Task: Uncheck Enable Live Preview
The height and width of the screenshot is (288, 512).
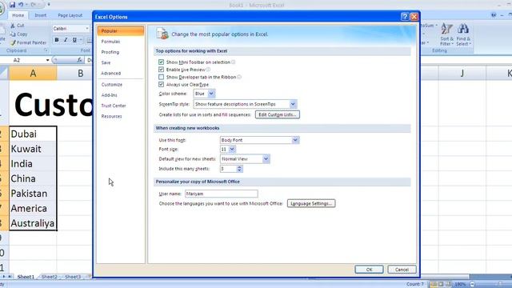Action: pyautogui.click(x=161, y=70)
